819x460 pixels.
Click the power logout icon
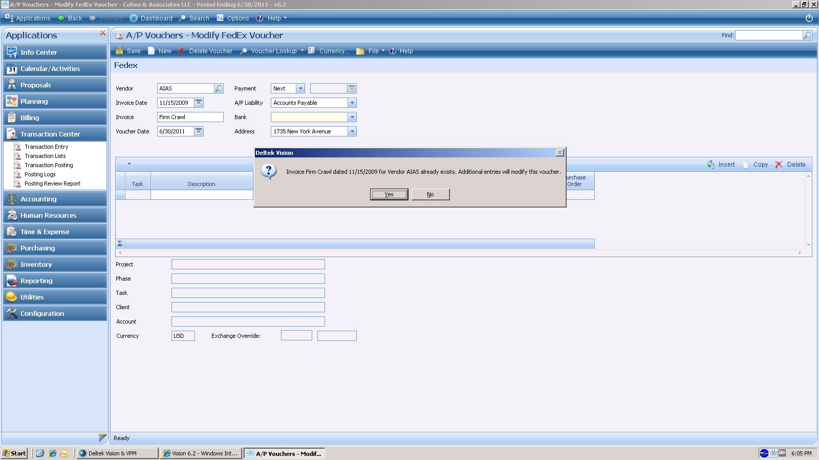[x=809, y=18]
